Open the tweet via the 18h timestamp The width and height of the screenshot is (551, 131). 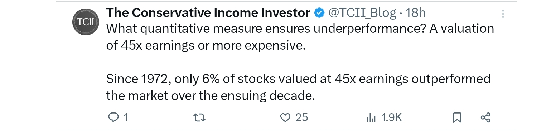pyautogui.click(x=416, y=13)
